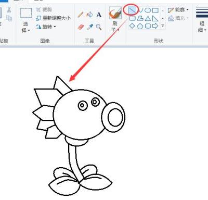The height and width of the screenshot is (200, 208).
Task: Select the Color picker eyedropper
Action: pos(90,27)
